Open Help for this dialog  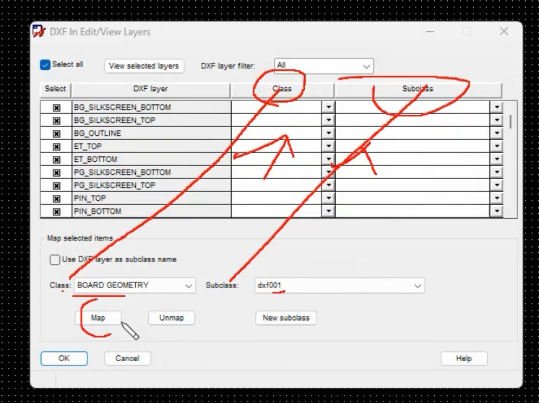point(464,358)
